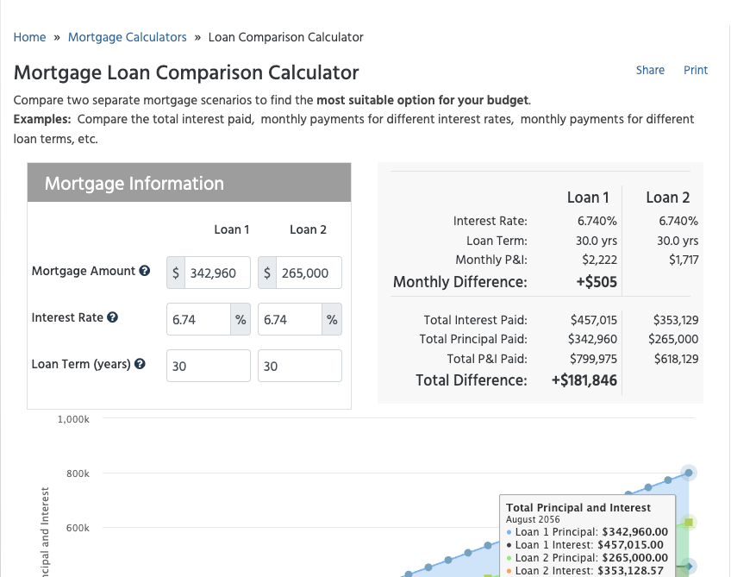Image resolution: width=731 pixels, height=577 pixels.
Task: Share this calculator page
Action: (650, 70)
